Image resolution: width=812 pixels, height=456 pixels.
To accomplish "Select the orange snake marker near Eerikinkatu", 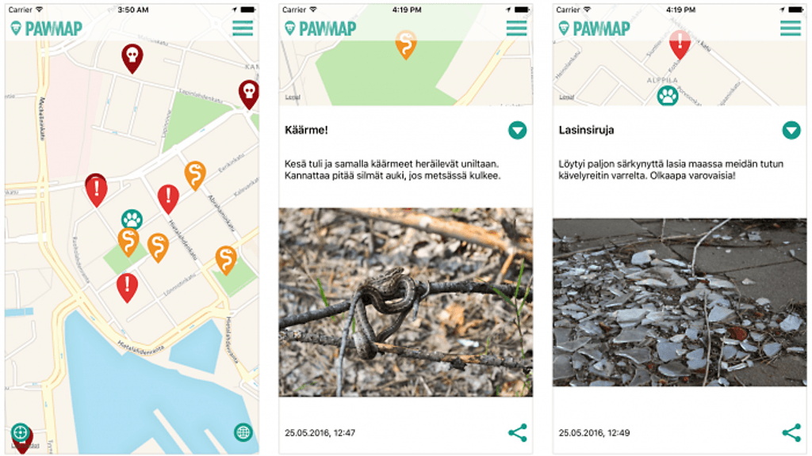I will (195, 175).
